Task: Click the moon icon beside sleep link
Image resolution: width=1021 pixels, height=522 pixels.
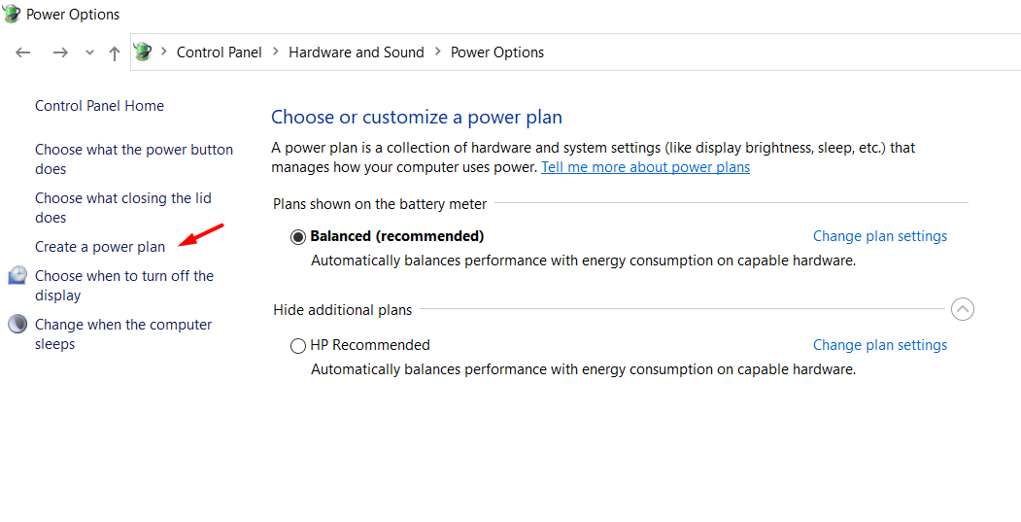Action: point(17,324)
